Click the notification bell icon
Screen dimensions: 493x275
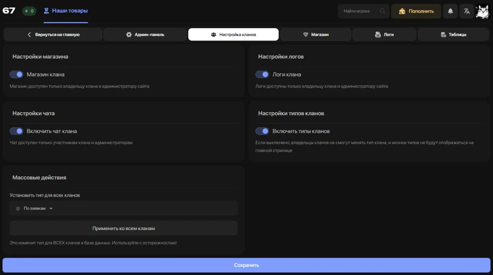click(450, 11)
